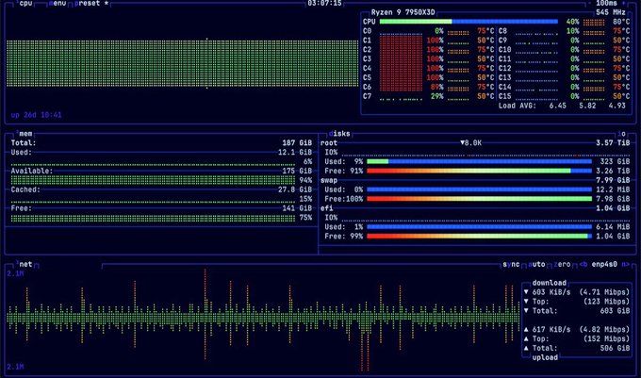Toggle auto scaling in net panel
This screenshot has height=378, width=641.
pos(536,264)
